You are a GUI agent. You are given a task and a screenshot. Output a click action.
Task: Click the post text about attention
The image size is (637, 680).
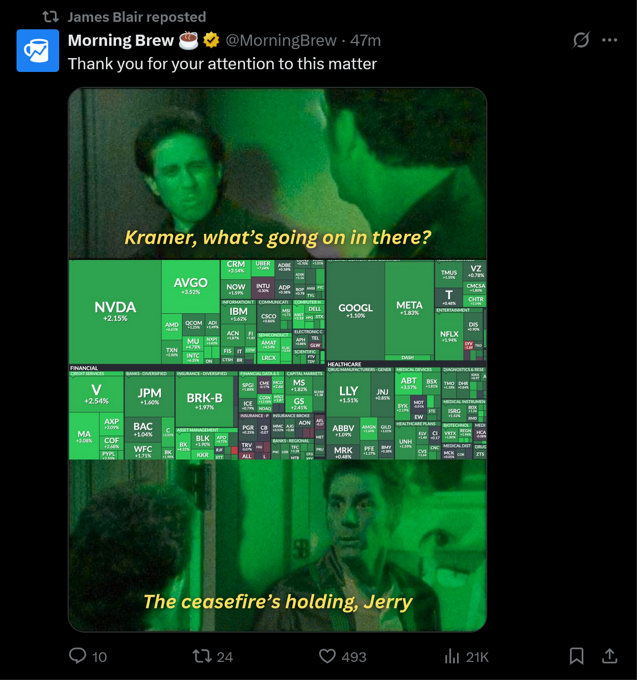coord(222,64)
